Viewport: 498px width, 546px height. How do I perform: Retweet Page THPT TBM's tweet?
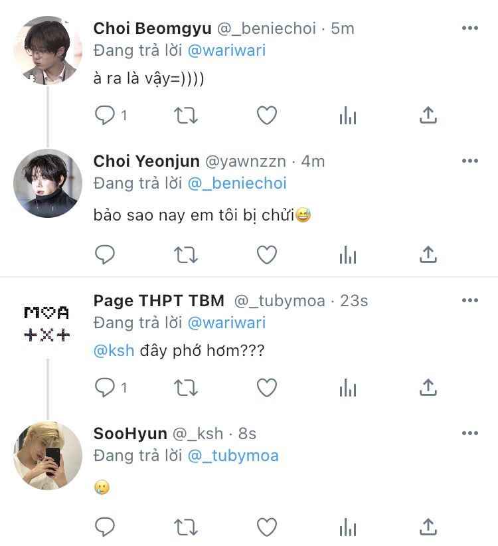pyautogui.click(x=185, y=387)
